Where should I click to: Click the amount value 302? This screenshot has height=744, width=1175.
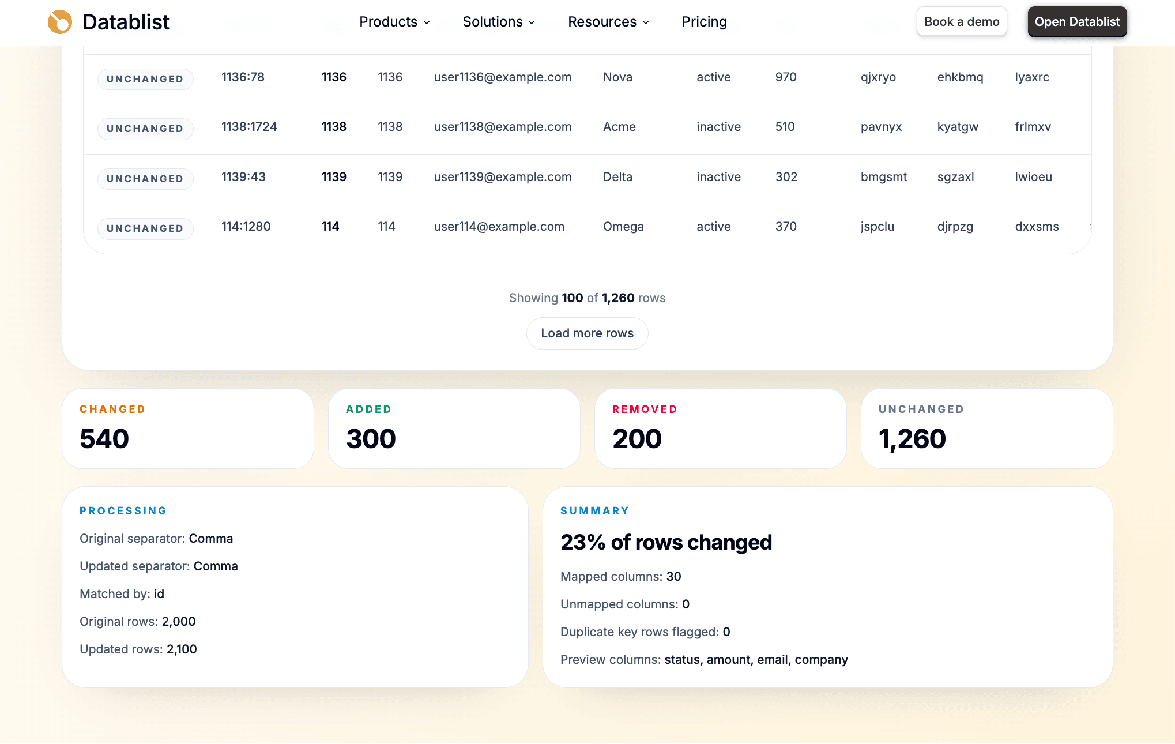pos(786,177)
